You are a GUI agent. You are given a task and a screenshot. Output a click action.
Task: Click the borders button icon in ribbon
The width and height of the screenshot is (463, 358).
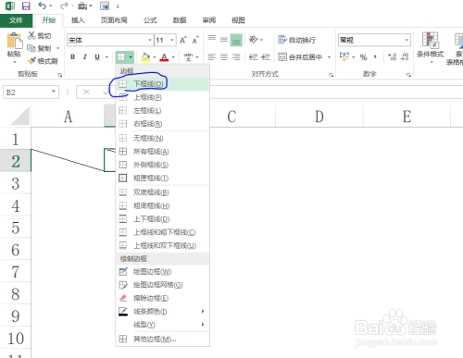tap(120, 56)
